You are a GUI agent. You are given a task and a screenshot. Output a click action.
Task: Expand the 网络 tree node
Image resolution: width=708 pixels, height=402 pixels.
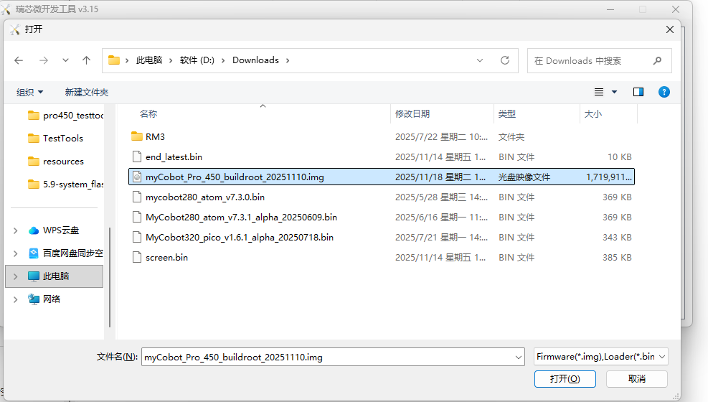16,299
